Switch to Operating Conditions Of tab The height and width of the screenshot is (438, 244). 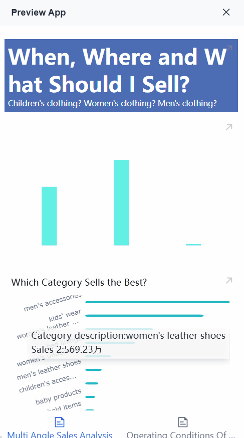coord(181,434)
